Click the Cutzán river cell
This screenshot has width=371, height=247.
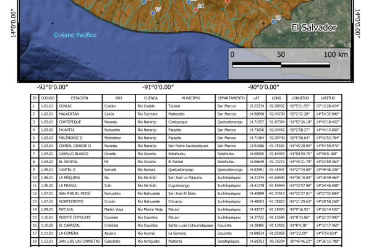(119, 202)
